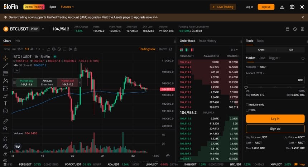Select the pattern drawing tool
The width and height of the screenshot is (308, 167).
click(5, 81)
